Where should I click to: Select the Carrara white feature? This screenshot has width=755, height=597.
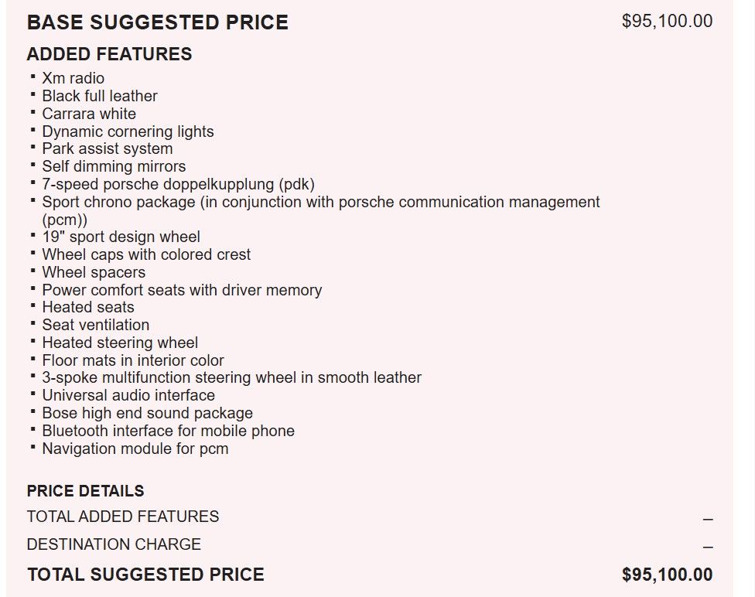pyautogui.click(x=89, y=114)
